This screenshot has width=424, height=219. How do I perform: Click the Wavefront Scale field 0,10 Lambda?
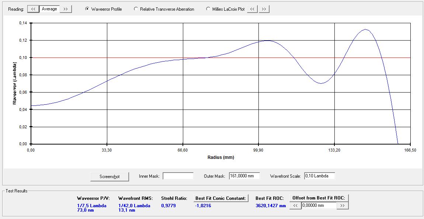click(x=320, y=176)
